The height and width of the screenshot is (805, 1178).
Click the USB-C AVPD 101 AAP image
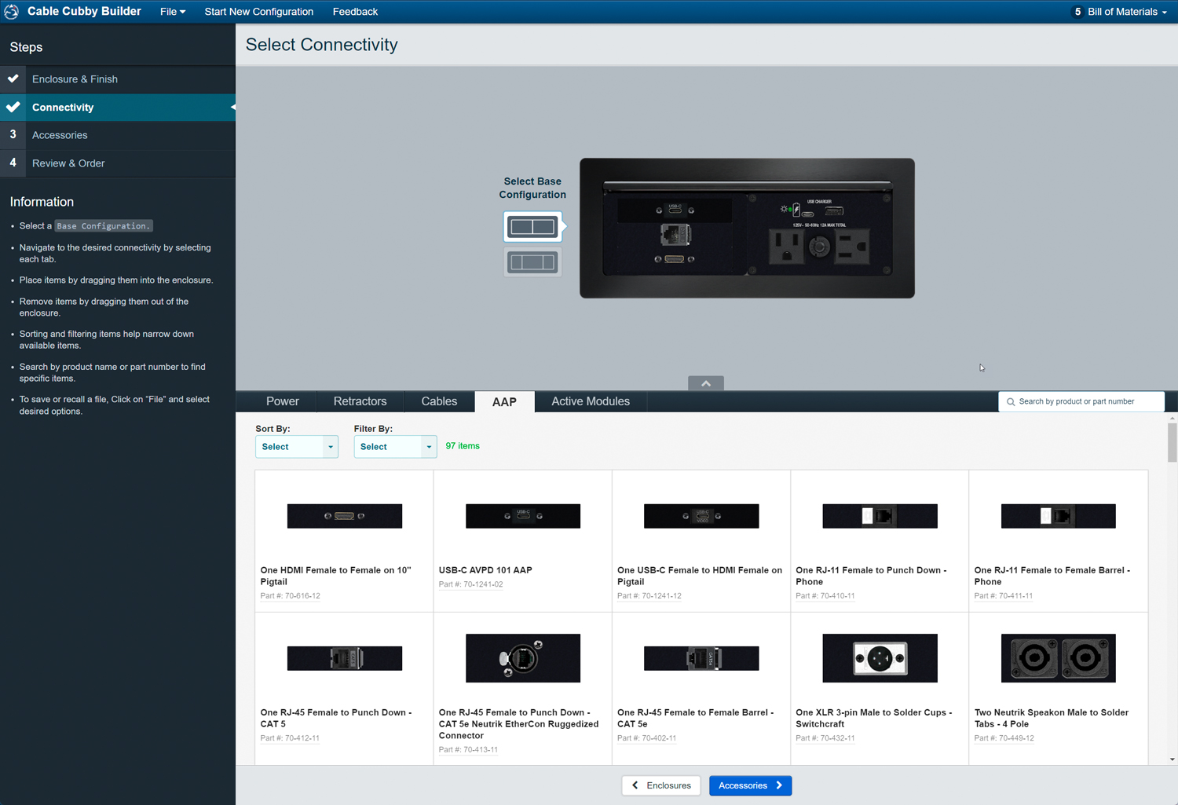[x=522, y=516]
